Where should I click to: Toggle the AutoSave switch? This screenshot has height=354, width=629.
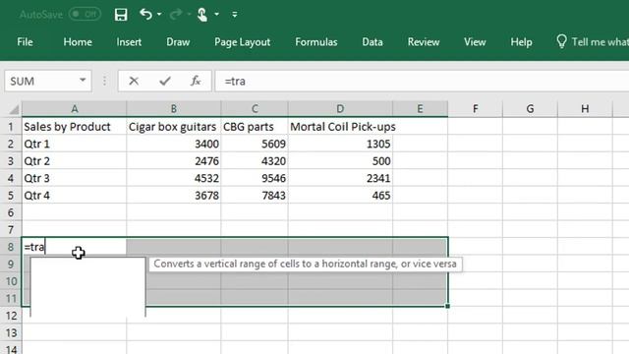pos(85,15)
